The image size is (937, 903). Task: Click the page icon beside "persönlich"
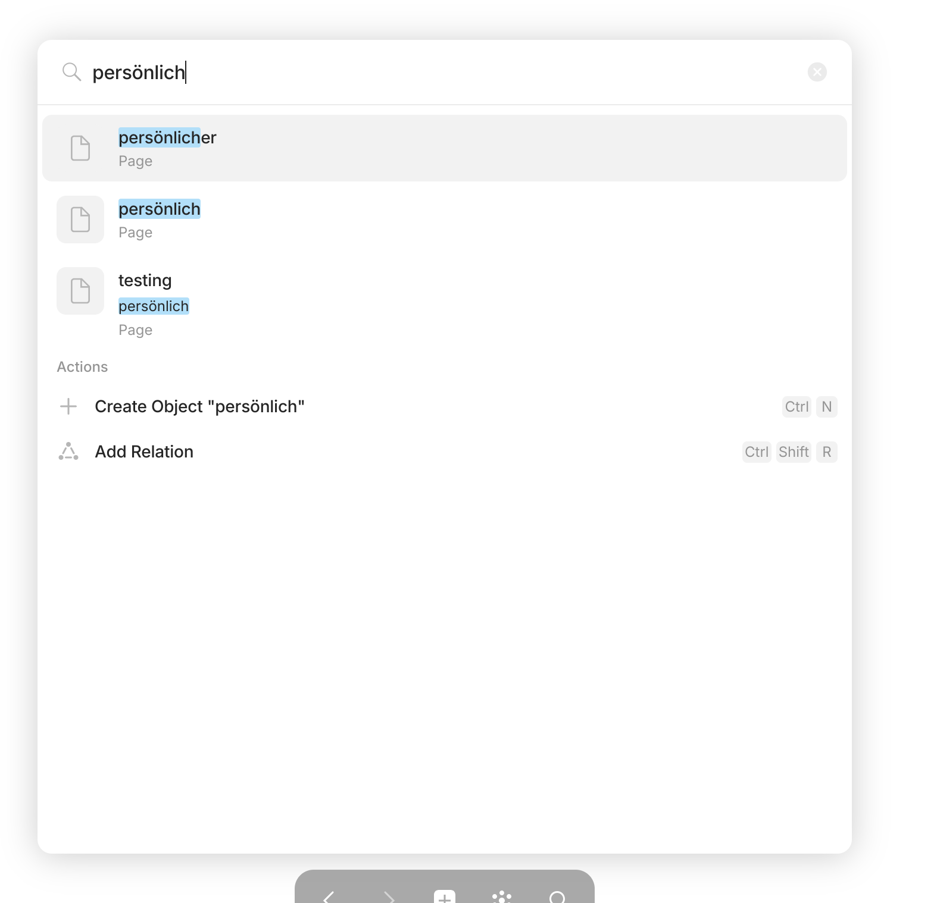(80, 220)
